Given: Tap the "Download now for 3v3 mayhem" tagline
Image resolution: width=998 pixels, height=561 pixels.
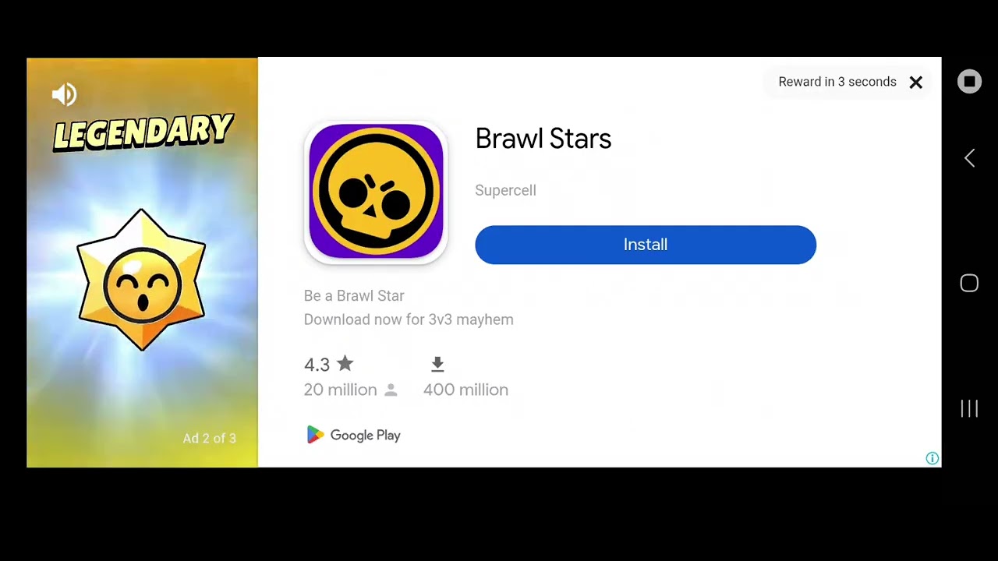Looking at the screenshot, I should (409, 319).
